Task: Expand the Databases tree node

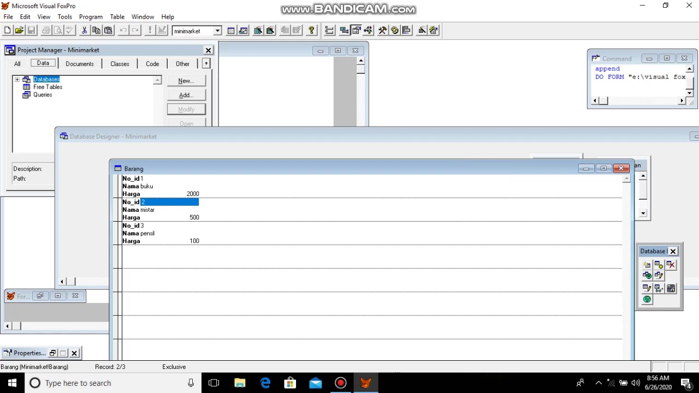Action: pos(17,80)
